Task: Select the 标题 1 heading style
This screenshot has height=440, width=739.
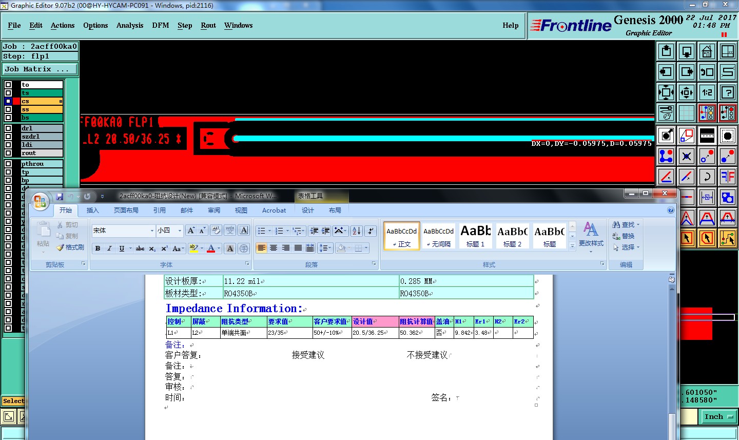Action: coord(476,236)
